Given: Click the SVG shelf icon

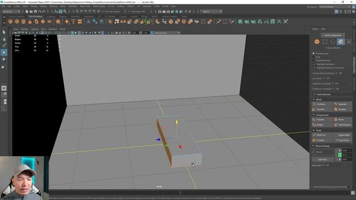Looking at the screenshot, I should point(80,22).
